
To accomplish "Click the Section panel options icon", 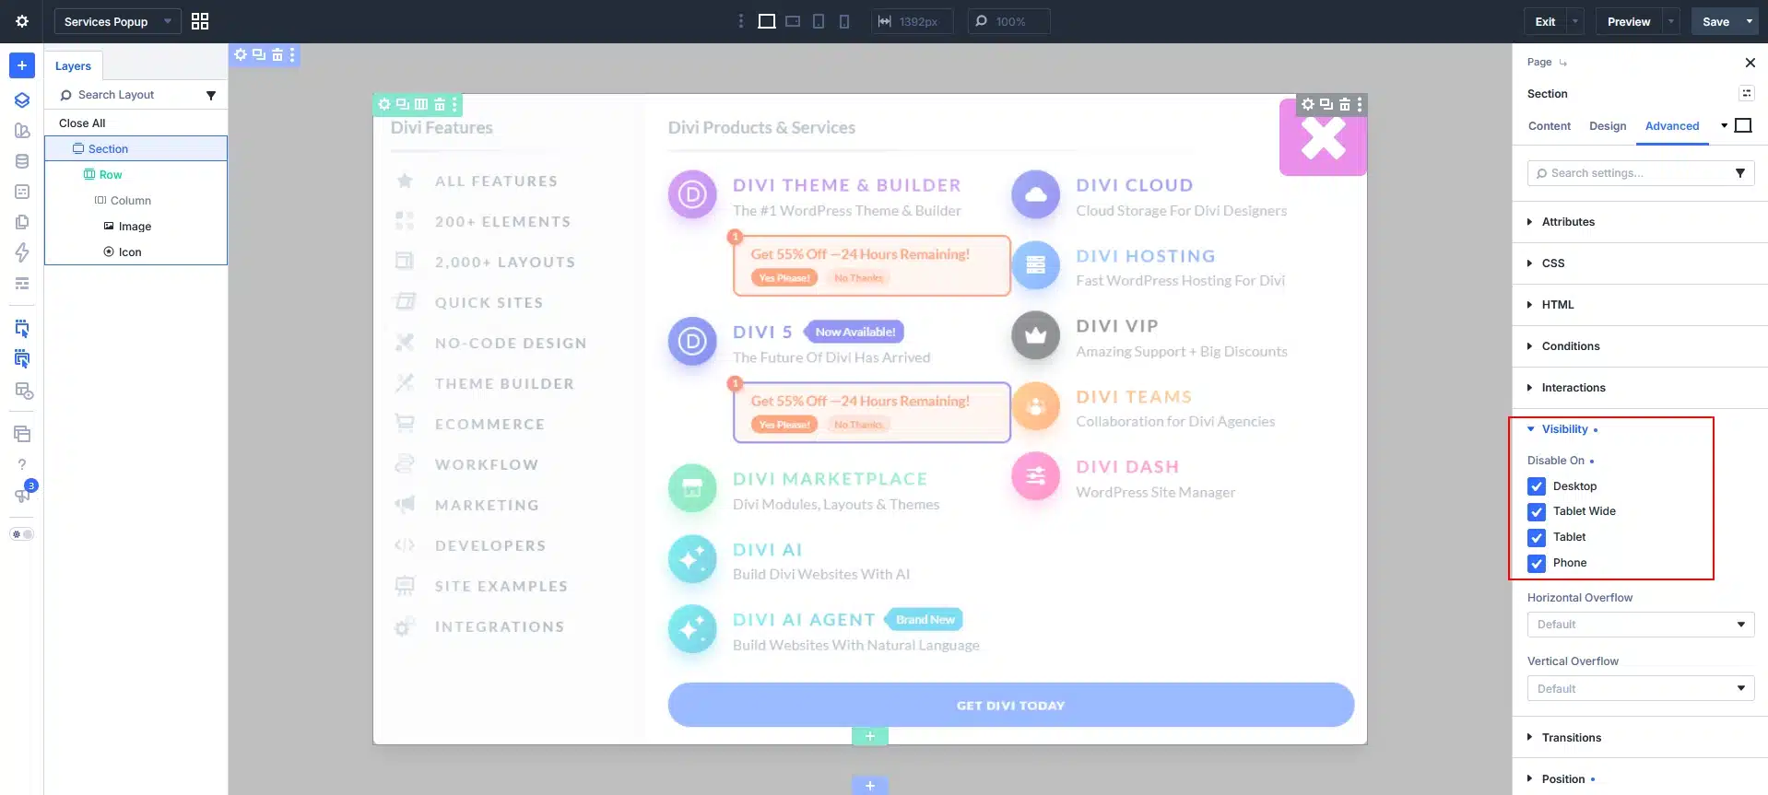I will [1747, 93].
